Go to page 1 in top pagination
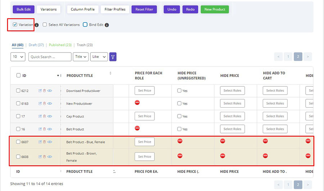Image resolution: width=324 pixels, height=191 pixels. click(288, 56)
